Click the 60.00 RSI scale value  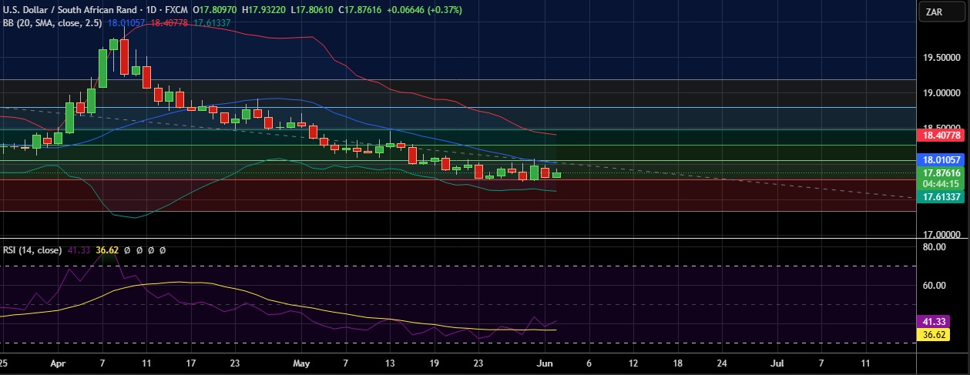point(934,285)
